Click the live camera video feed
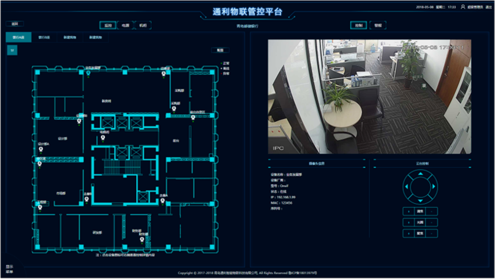This screenshot has height=279, width=495. (369, 97)
